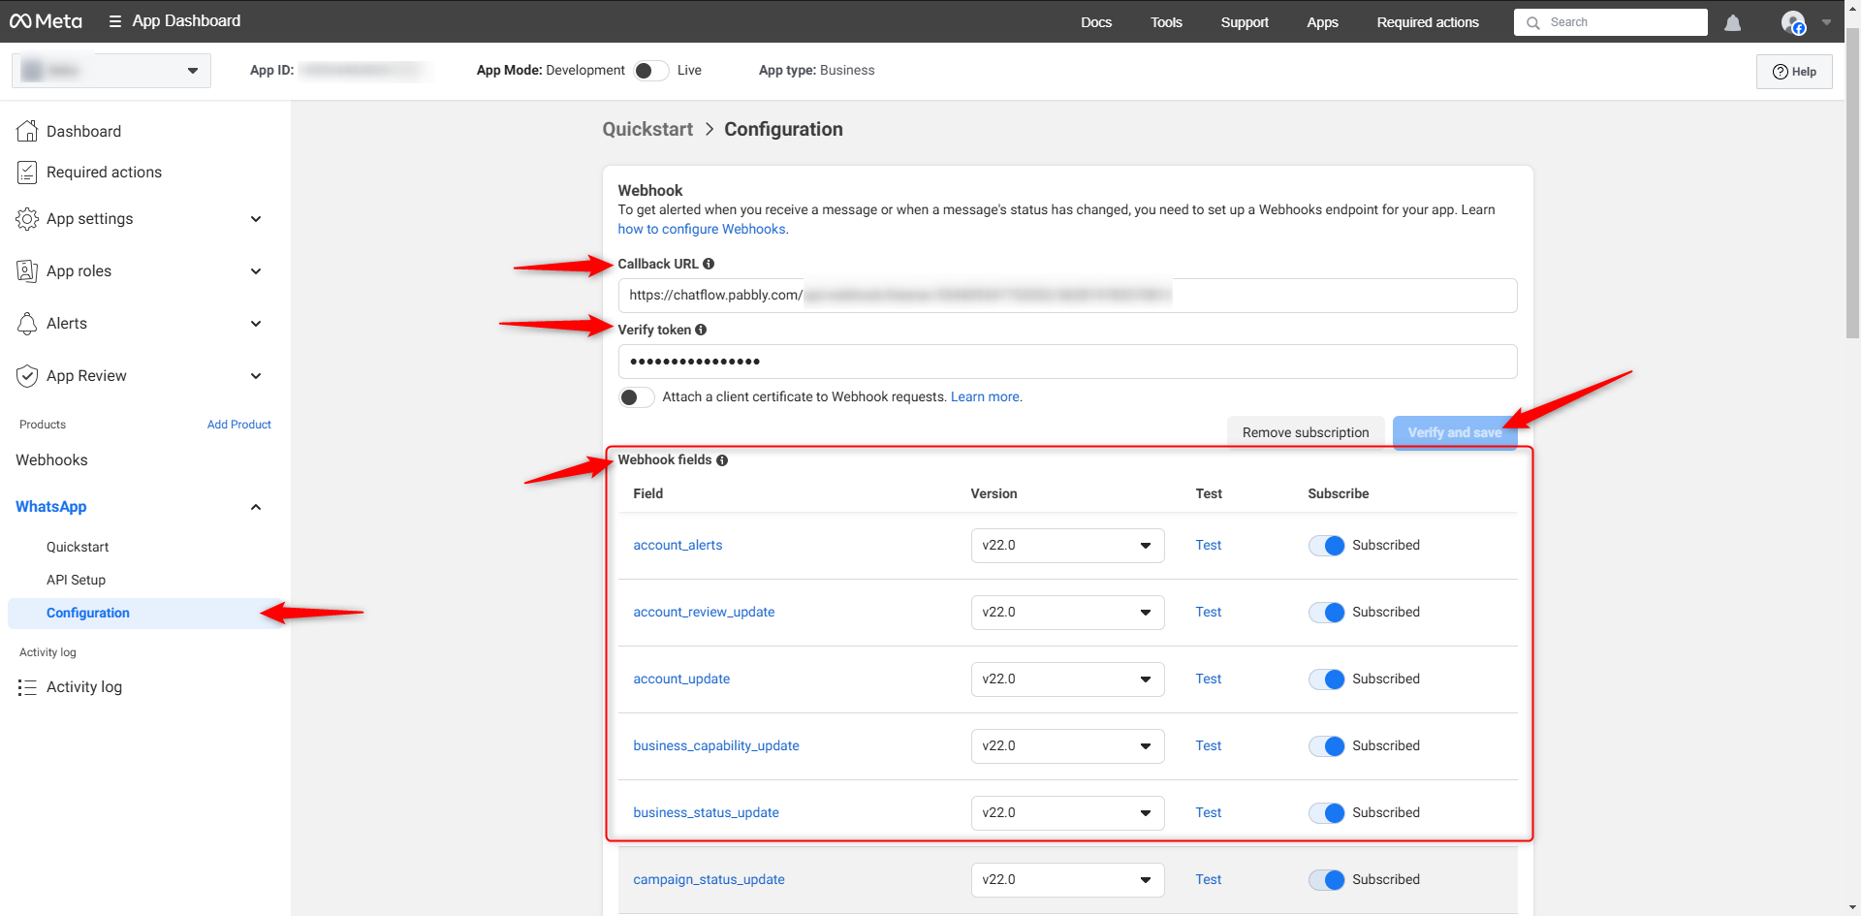The width and height of the screenshot is (1861, 916).
Task: Open the campaign_status_update version dropdown
Action: pos(1067,880)
